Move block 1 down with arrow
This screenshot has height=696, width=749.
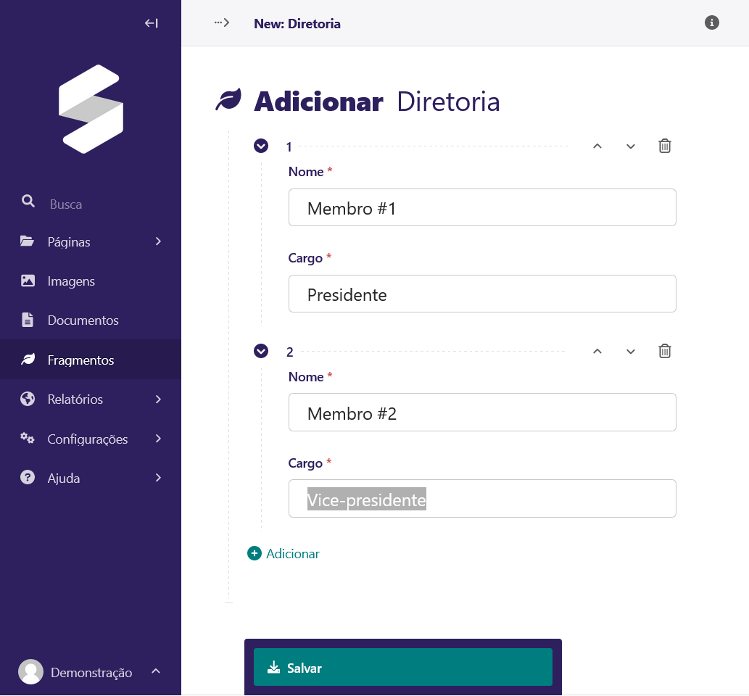pos(631,146)
